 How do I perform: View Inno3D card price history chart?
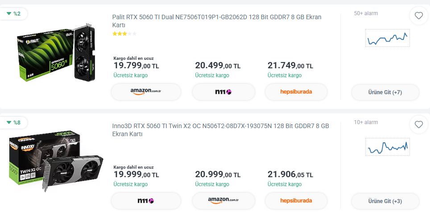388,147
